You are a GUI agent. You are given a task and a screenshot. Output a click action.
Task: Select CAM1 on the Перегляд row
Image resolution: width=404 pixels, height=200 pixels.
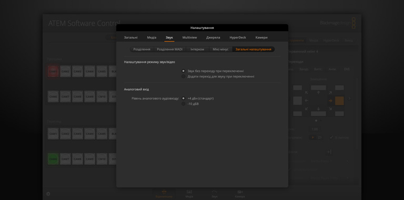[53, 134]
